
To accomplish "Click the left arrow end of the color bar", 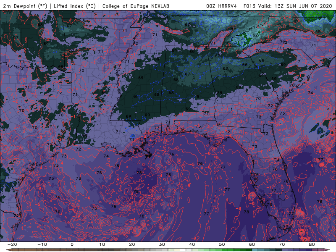I will click(x=9, y=249).
